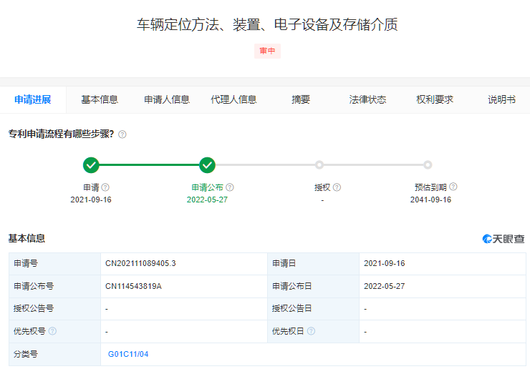Go to 权利要求 tab

tap(434, 99)
